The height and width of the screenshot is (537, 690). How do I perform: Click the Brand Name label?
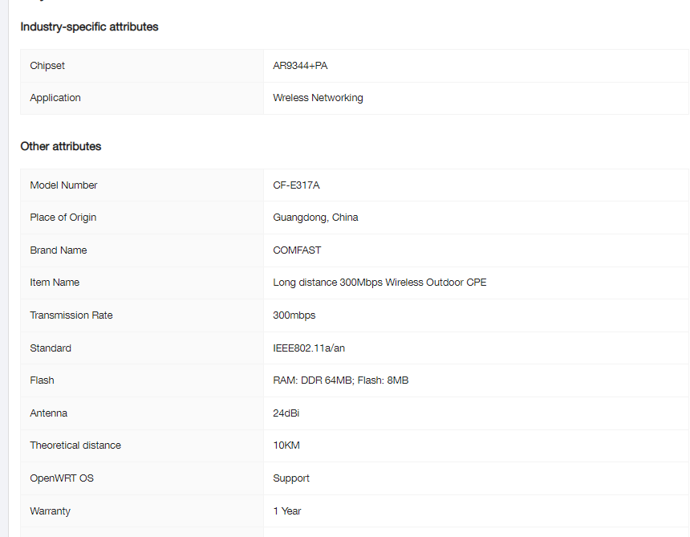point(59,250)
